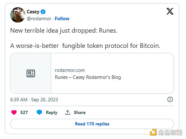
Task: Follow the @rodarmor account
Action: [62, 19]
